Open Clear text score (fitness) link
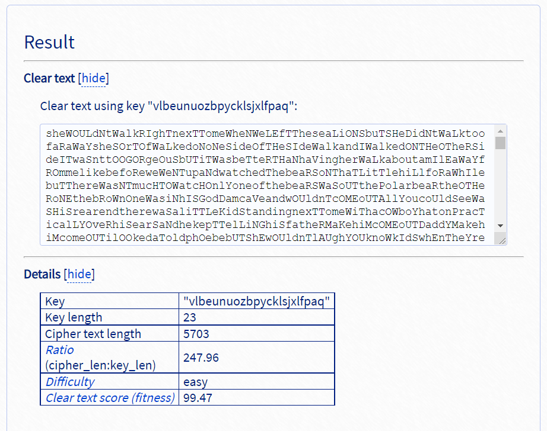The width and height of the screenshot is (547, 431). coord(110,398)
